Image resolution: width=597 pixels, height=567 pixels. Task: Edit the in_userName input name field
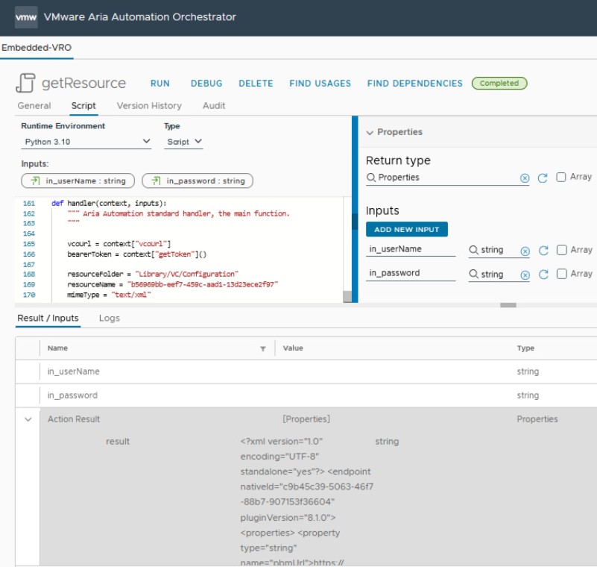[x=411, y=250]
